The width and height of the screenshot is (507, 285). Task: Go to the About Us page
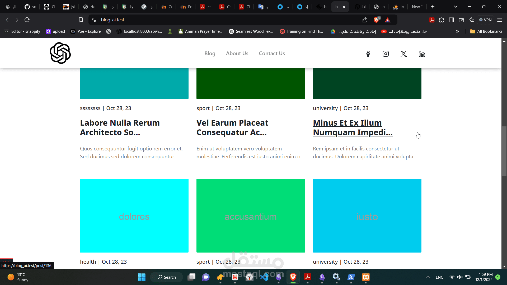[237, 53]
